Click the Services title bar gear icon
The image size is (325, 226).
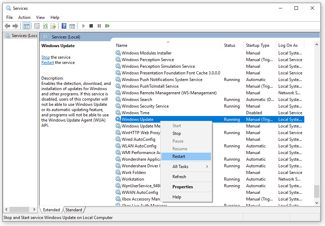(8, 8)
